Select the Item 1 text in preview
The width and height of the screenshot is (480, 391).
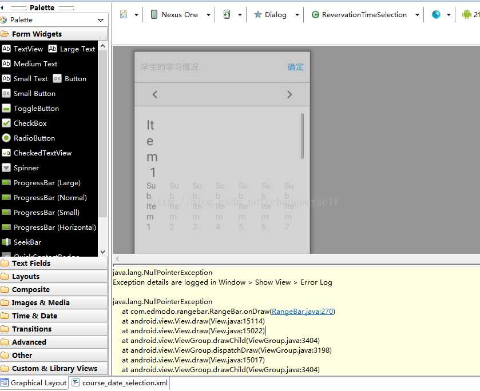click(152, 149)
